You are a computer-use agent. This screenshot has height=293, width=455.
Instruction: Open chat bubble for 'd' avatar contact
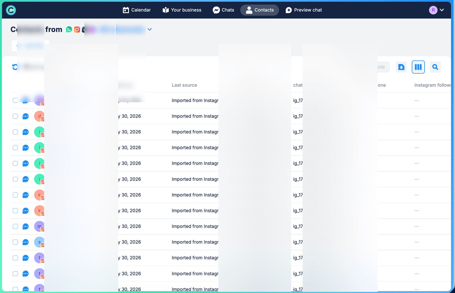coord(26,116)
